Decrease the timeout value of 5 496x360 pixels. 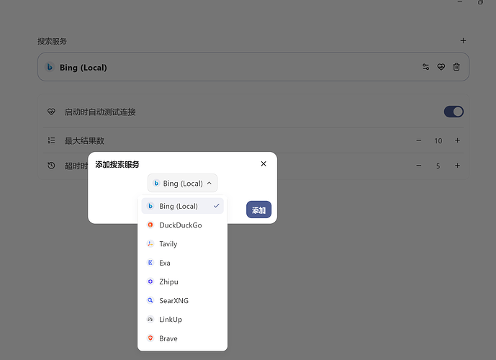pos(419,166)
